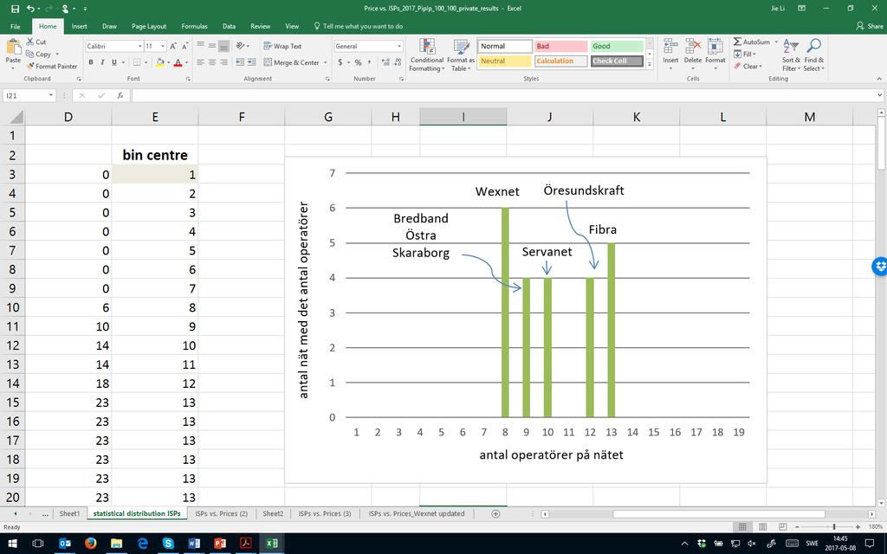
Task: Expand the Name Box dropdown
Action: click(x=50, y=95)
